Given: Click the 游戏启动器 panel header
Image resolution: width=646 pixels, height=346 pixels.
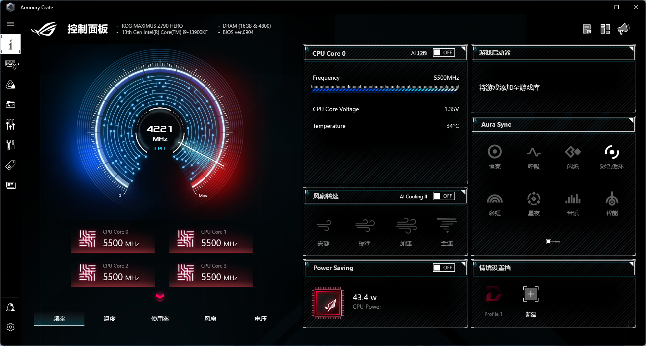Looking at the screenshot, I should (553, 53).
